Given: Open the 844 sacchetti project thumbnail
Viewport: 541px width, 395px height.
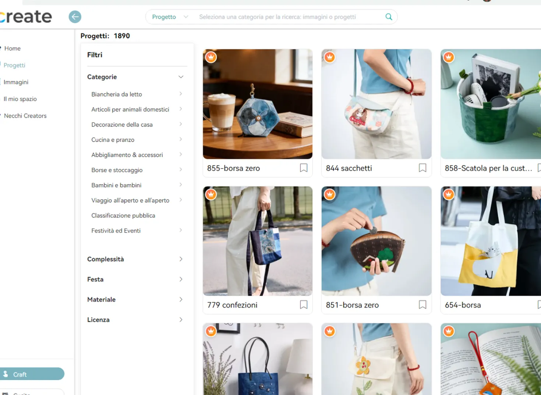Looking at the screenshot, I should [x=376, y=104].
